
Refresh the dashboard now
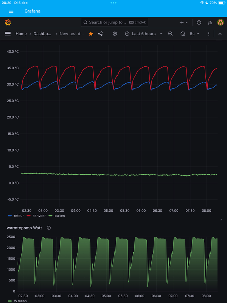(x=183, y=34)
